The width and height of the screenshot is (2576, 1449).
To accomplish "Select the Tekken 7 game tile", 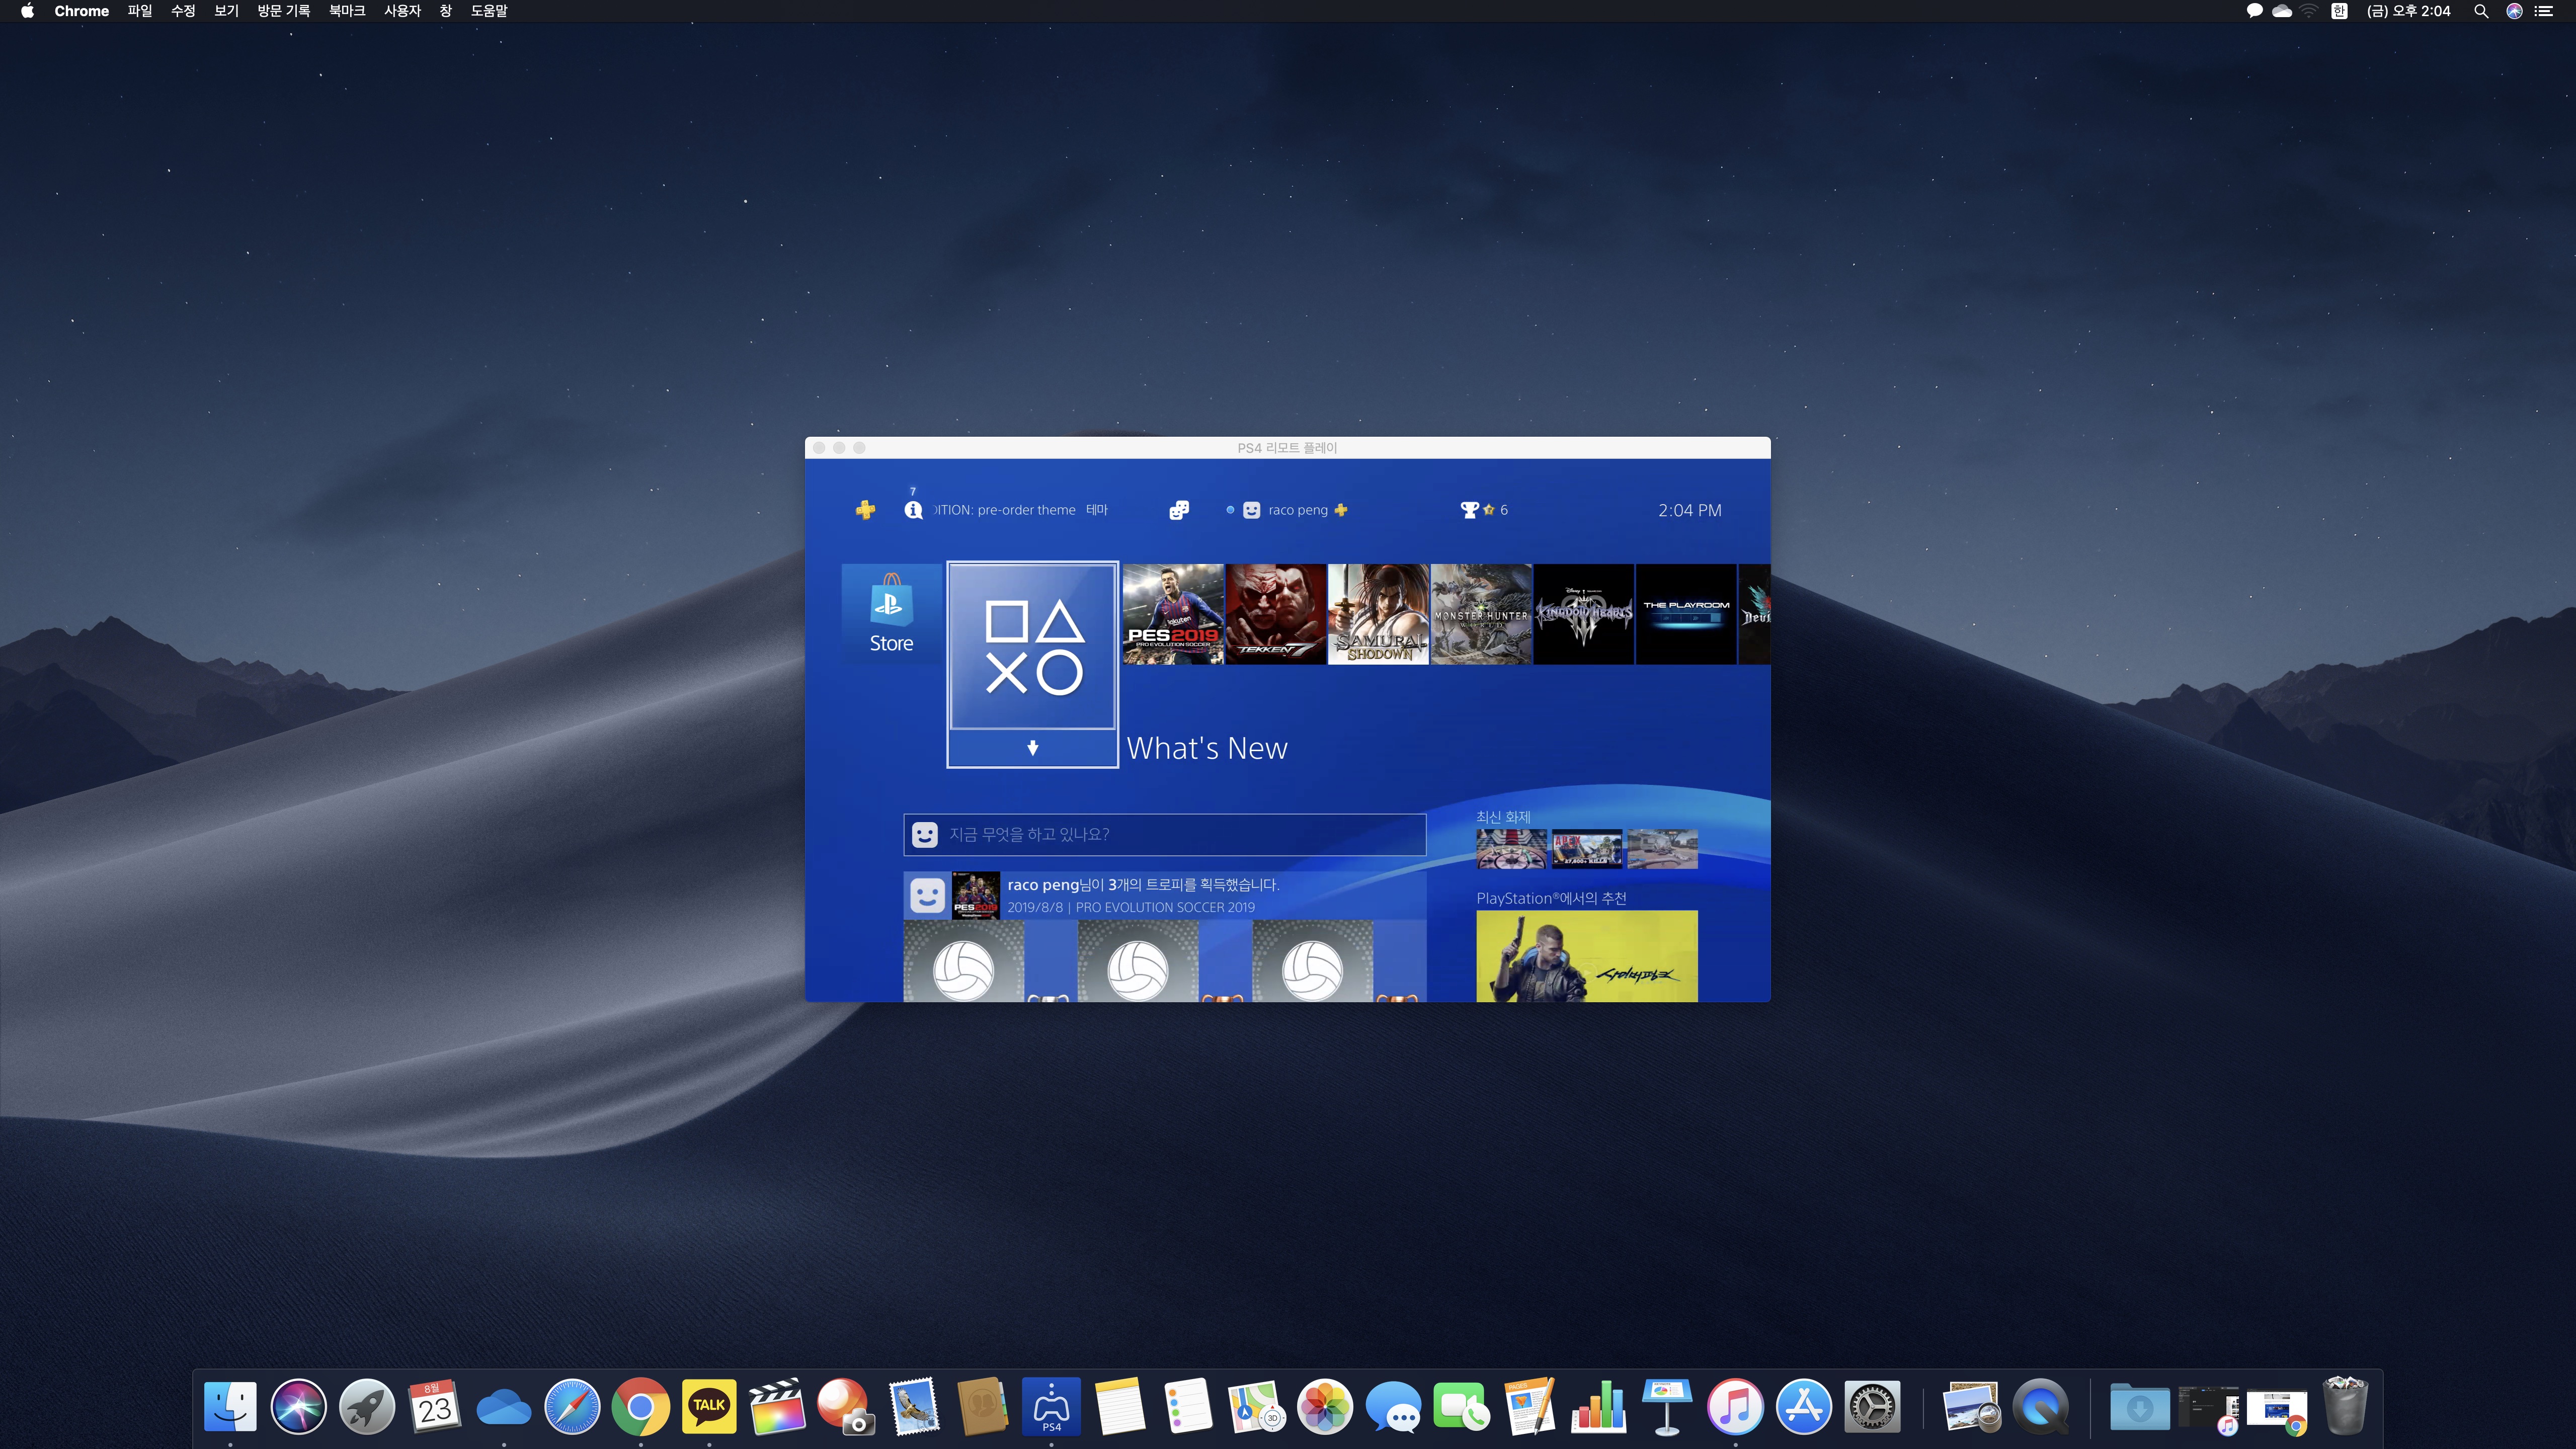I will point(1276,614).
